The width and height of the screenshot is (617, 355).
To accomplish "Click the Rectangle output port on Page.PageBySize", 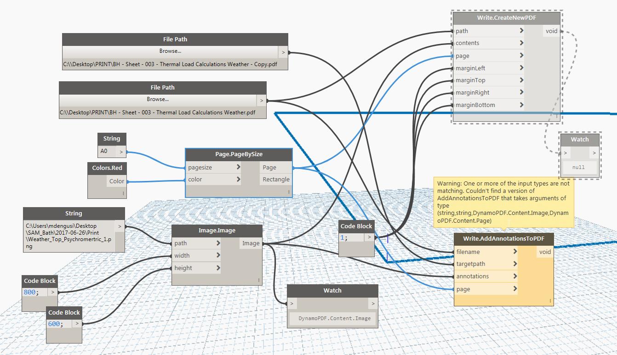I will pyautogui.click(x=276, y=179).
